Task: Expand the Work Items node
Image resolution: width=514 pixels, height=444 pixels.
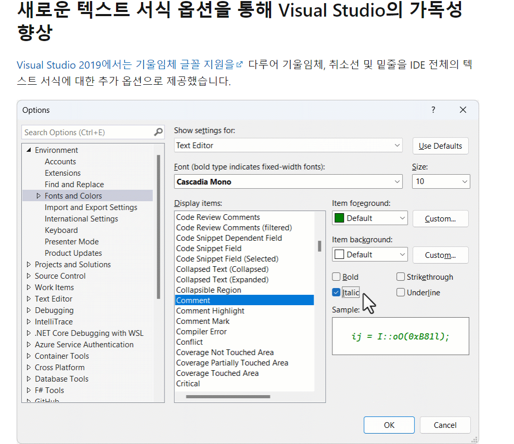Action: 29,288
